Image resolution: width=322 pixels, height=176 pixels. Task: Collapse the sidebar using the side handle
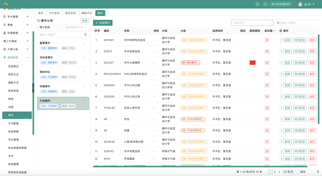click(x=33, y=88)
